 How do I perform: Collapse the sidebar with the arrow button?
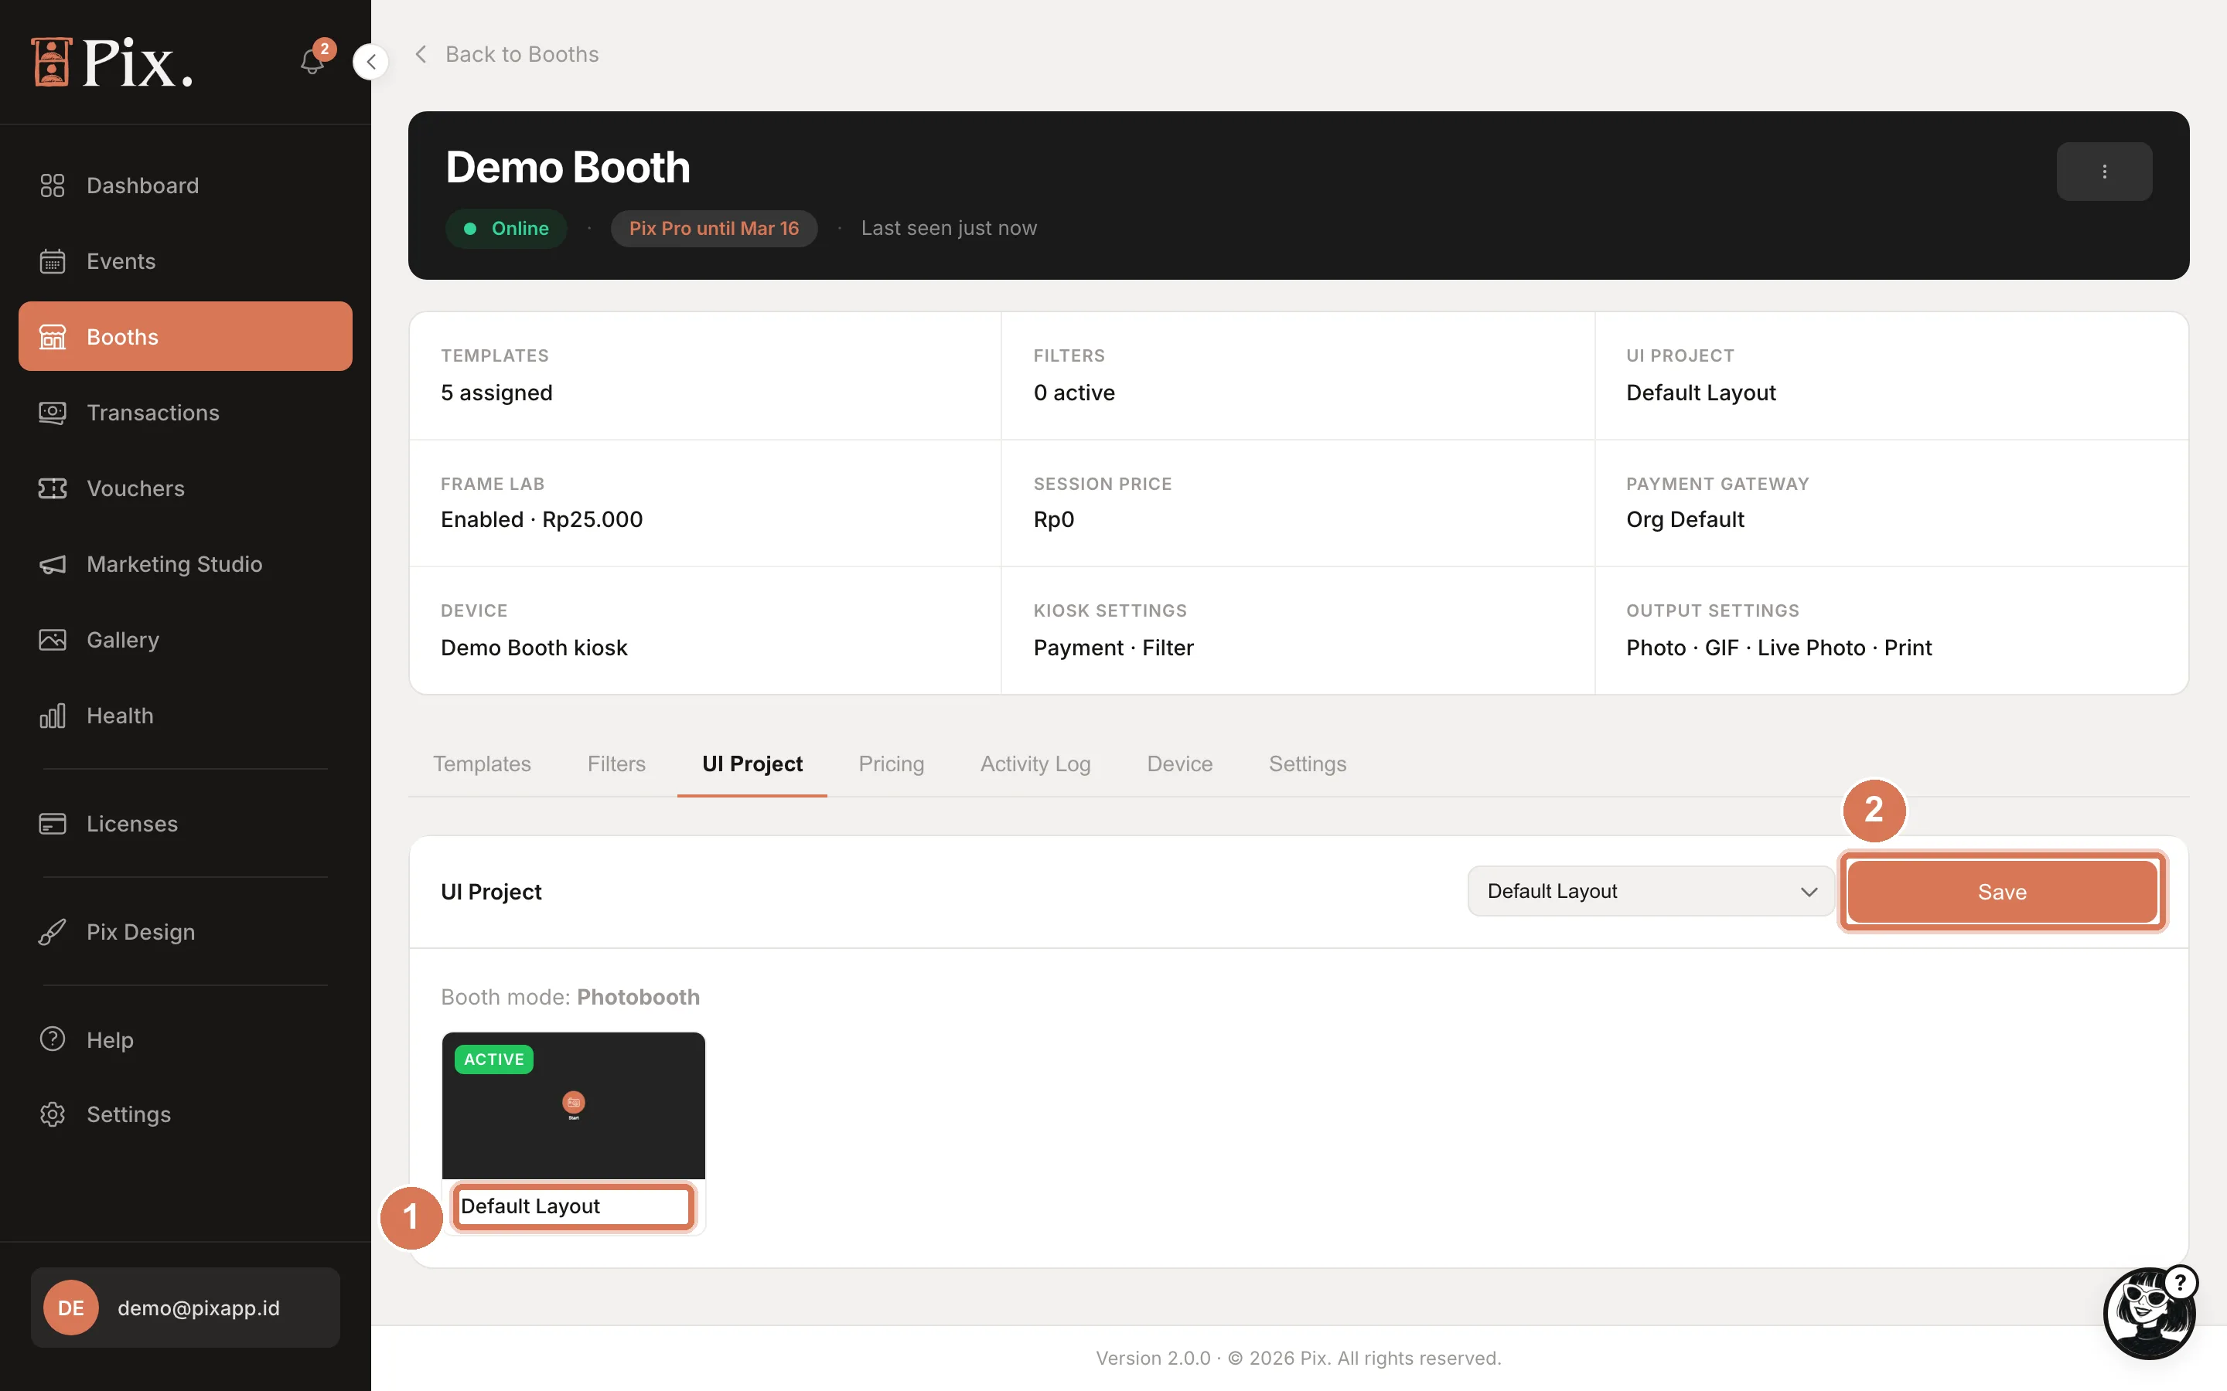[x=371, y=62]
